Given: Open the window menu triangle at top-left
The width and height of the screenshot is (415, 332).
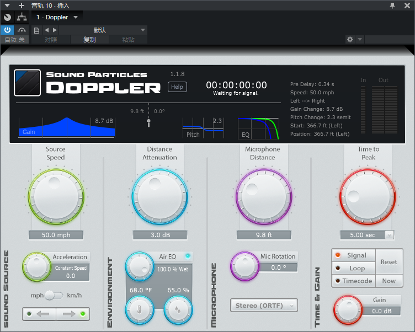Looking at the screenshot, I should click(x=7, y=6).
